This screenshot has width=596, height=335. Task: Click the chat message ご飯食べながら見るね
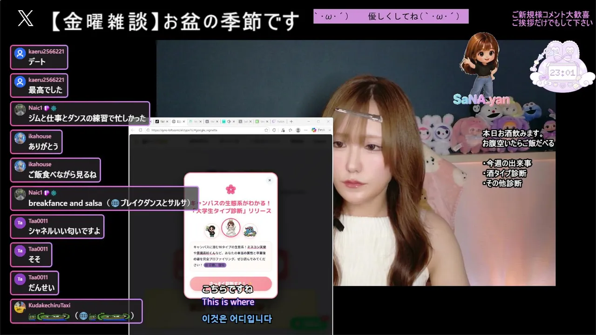(62, 174)
